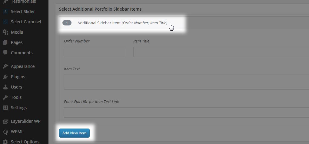309x144 pixels.
Task: Click the Users person icon
Action: click(5, 87)
